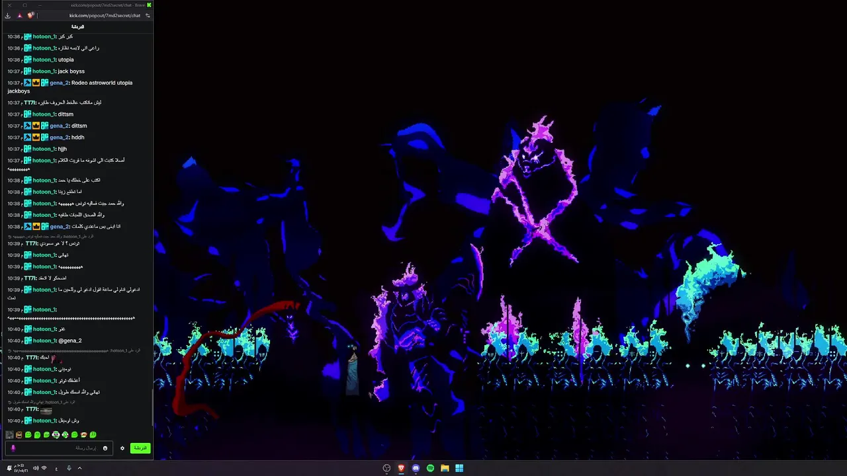Open the Windows Start menu

(x=459, y=468)
